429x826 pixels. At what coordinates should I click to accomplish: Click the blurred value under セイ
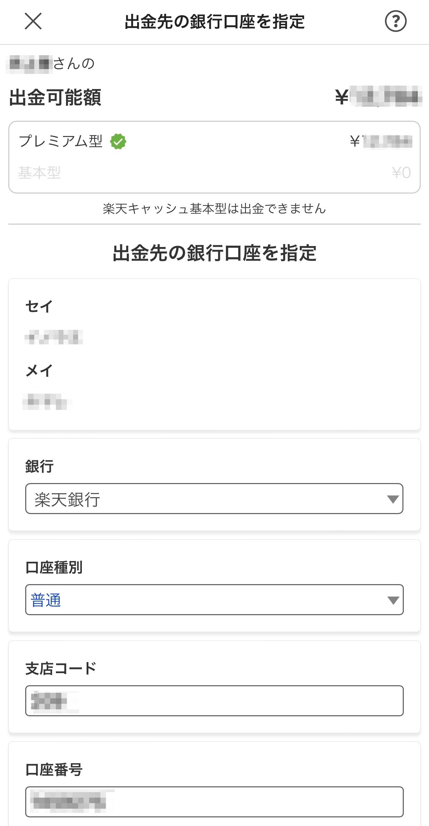(x=54, y=337)
